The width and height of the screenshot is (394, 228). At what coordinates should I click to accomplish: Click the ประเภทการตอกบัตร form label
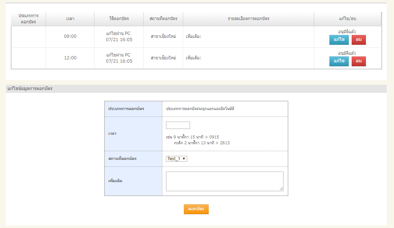pyautogui.click(x=126, y=109)
